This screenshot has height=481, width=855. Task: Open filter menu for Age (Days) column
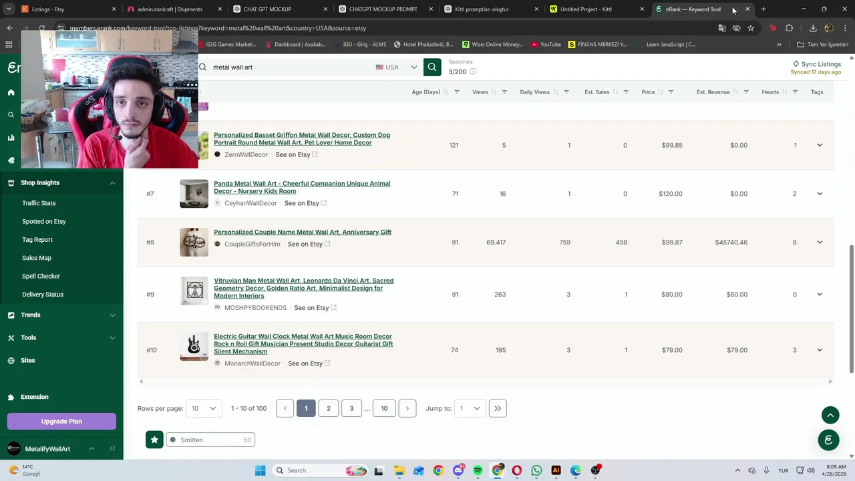click(457, 92)
